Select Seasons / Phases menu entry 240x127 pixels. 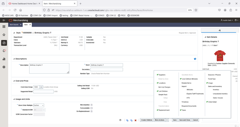pos(214,75)
